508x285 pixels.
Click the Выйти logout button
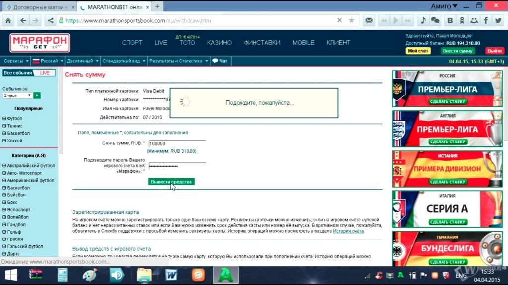495,51
